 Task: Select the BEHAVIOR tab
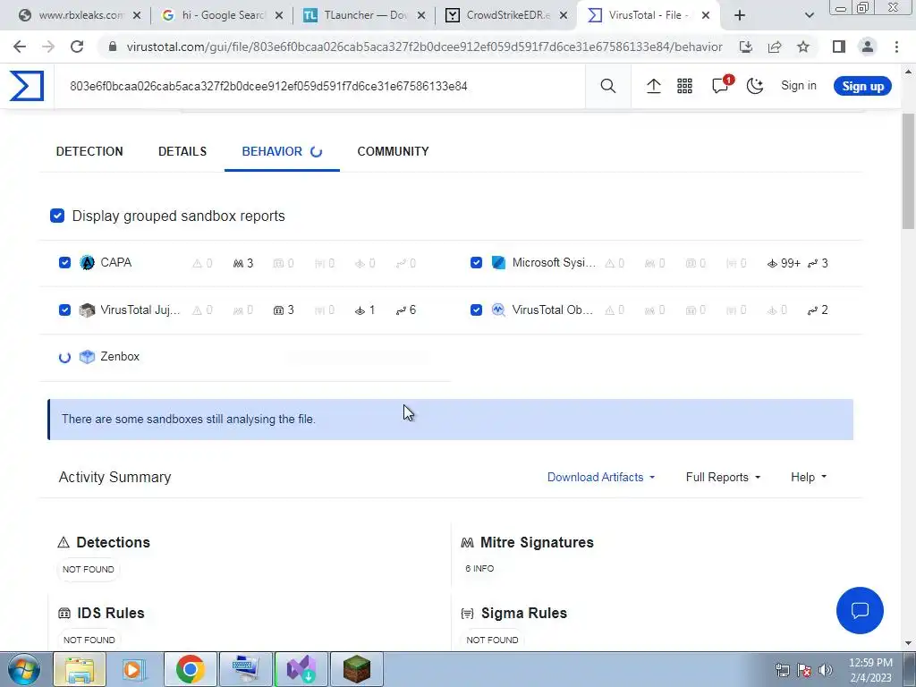coord(282,151)
